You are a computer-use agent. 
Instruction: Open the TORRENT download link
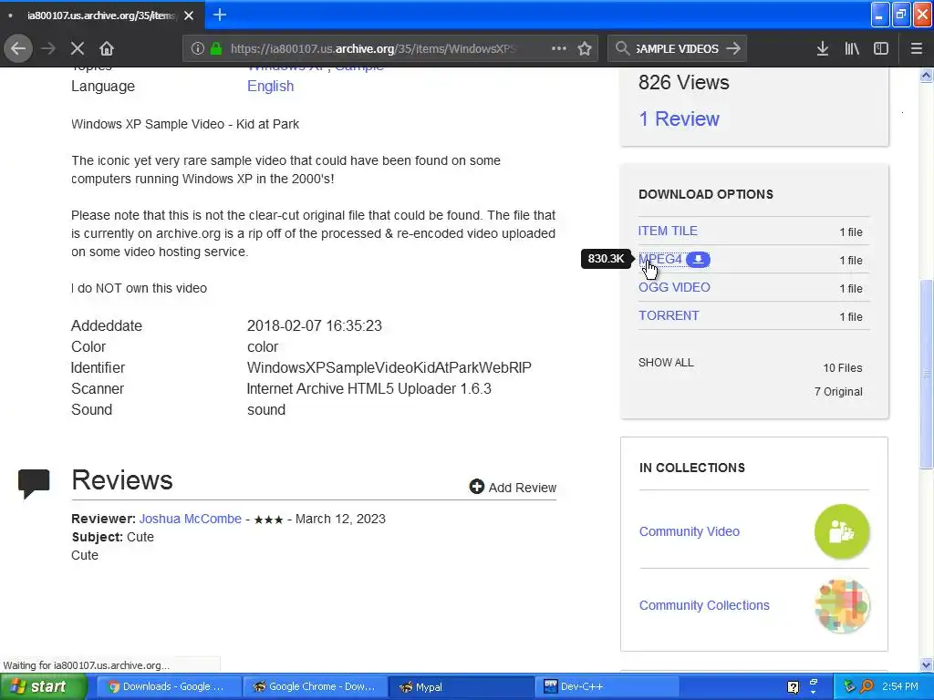point(669,315)
